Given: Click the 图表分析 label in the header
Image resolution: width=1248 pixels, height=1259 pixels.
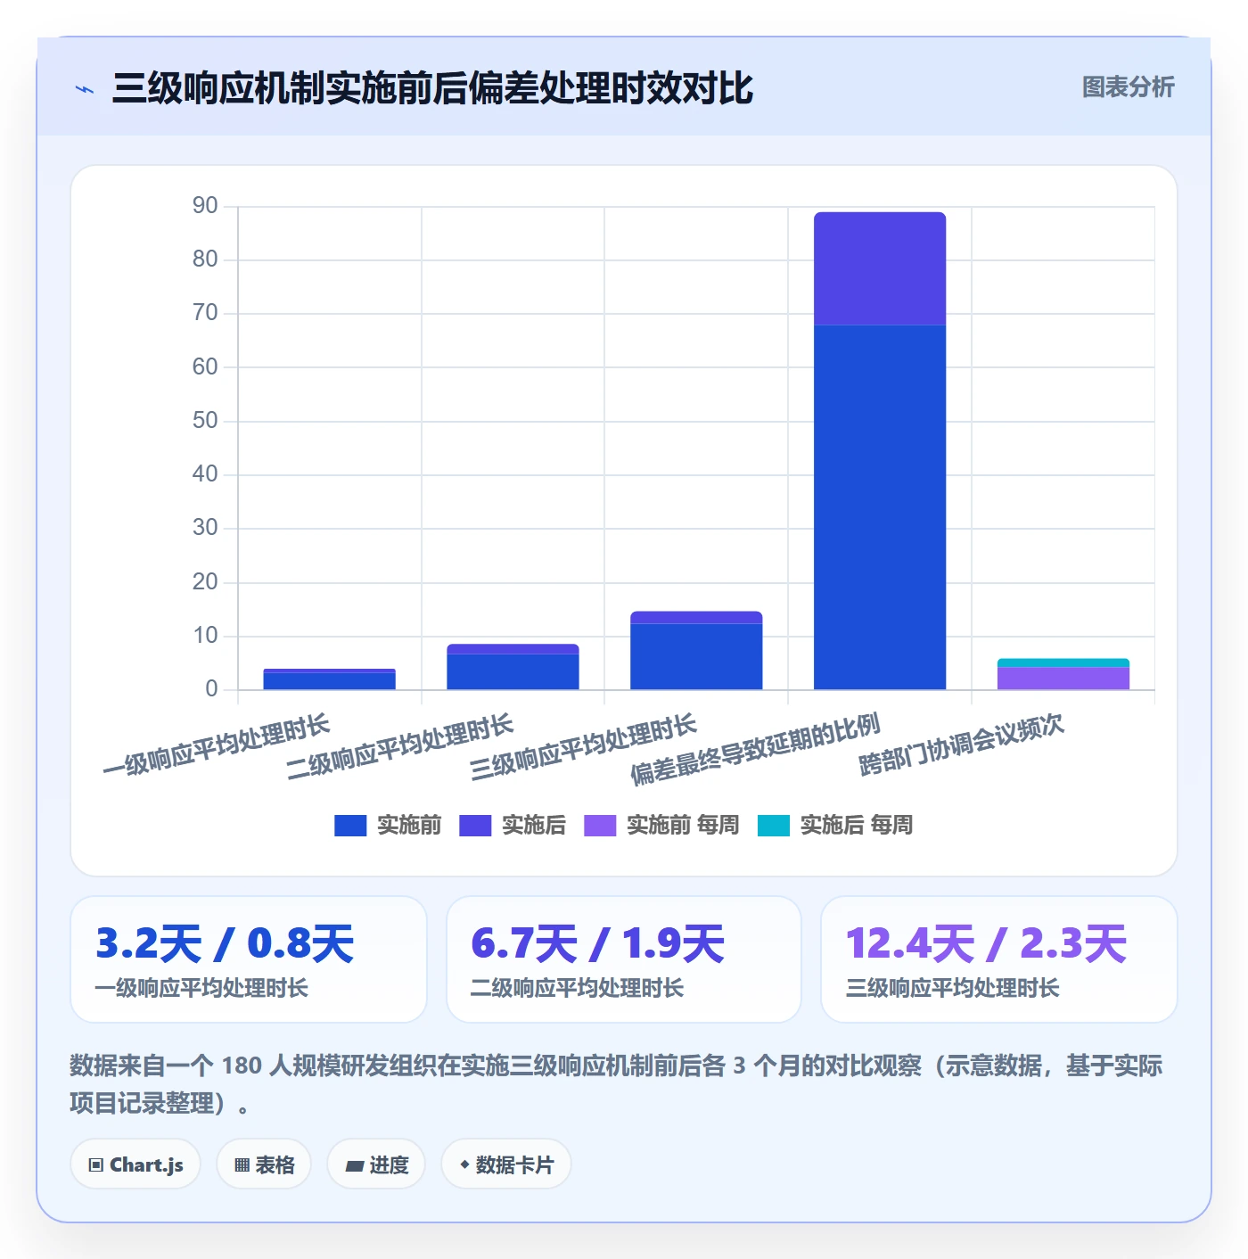Looking at the screenshot, I should (x=1128, y=87).
